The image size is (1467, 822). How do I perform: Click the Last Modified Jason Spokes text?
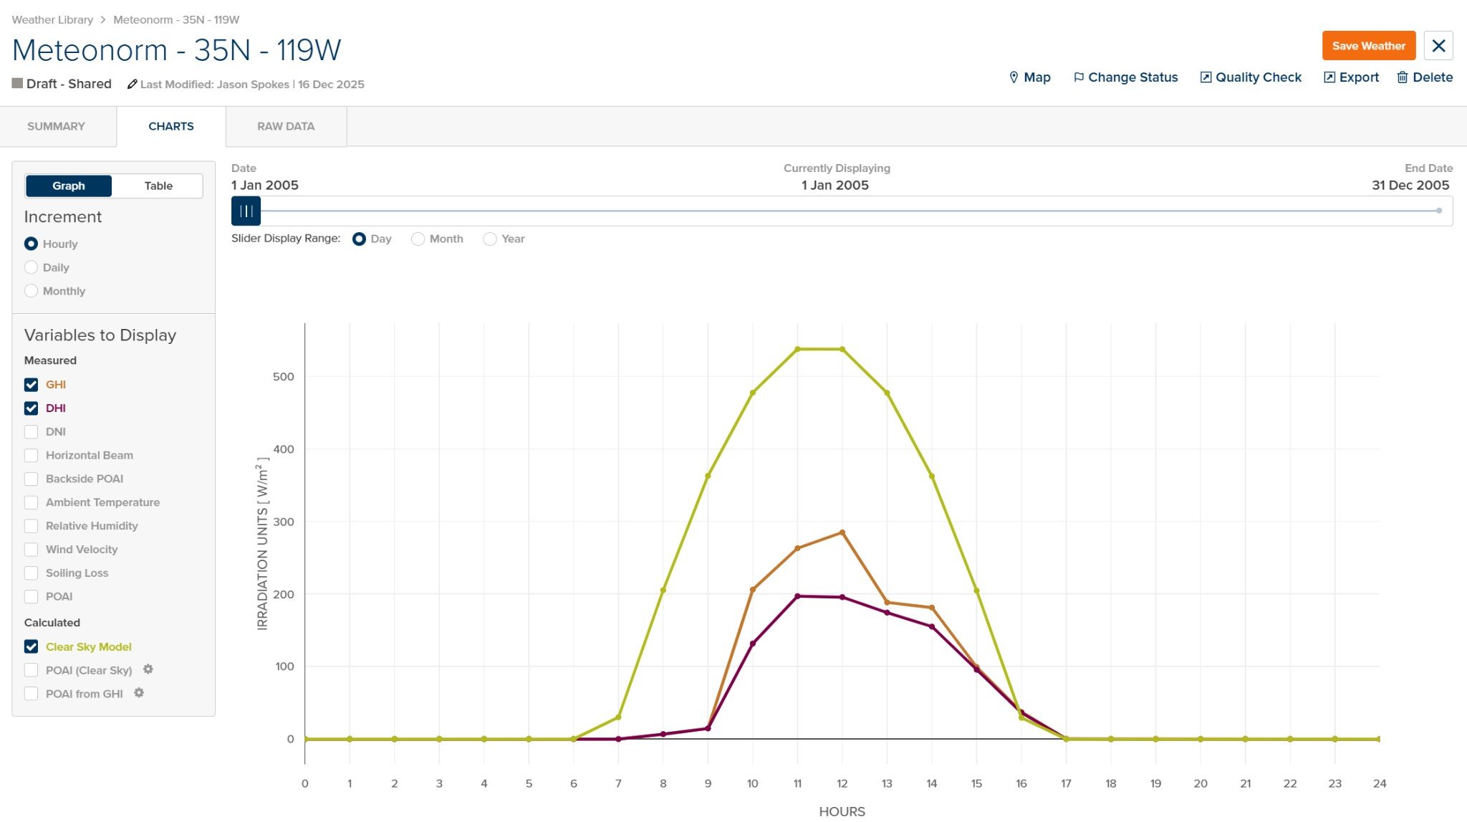pos(252,85)
